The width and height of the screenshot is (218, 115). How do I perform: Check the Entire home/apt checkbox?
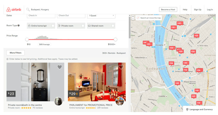click(53, 26)
